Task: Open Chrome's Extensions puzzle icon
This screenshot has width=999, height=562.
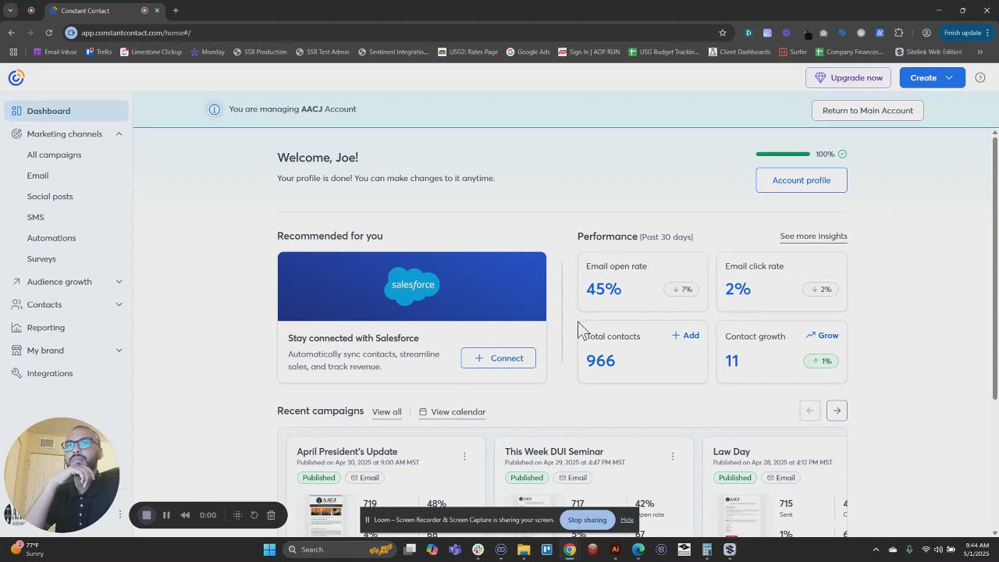Action: [898, 33]
